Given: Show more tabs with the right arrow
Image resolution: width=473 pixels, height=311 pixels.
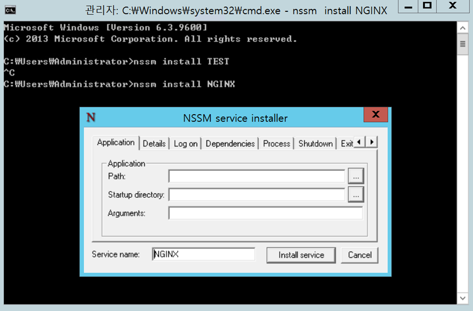Looking at the screenshot, I should tap(372, 142).
